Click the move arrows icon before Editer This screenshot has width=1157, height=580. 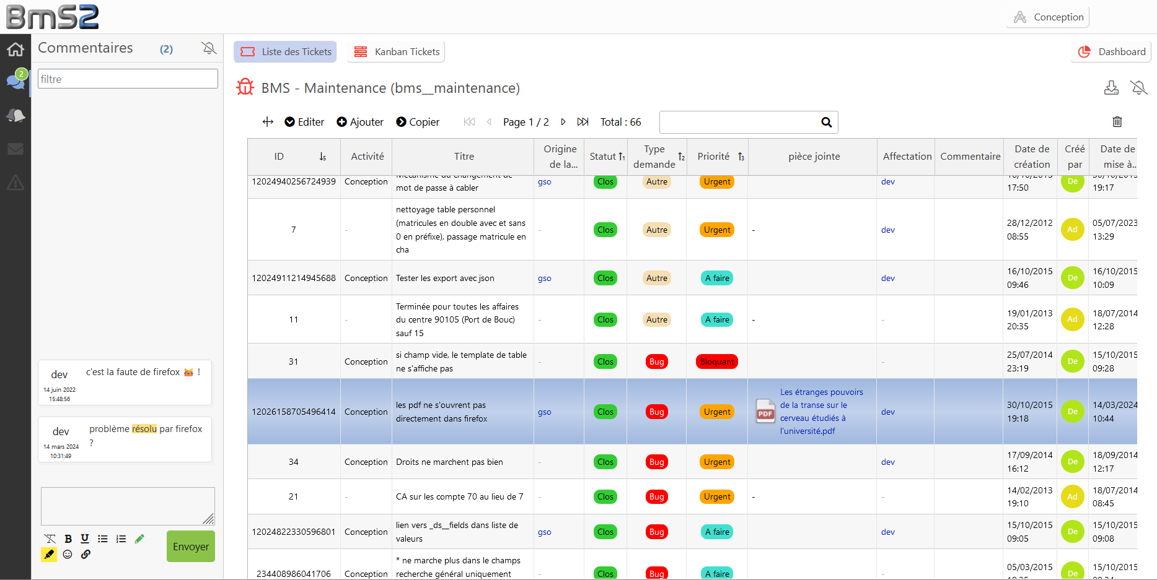point(268,122)
